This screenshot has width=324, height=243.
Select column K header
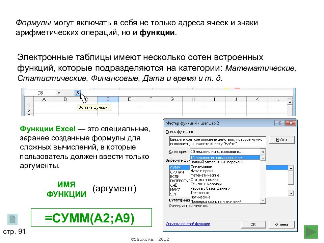[x=257, y=99]
